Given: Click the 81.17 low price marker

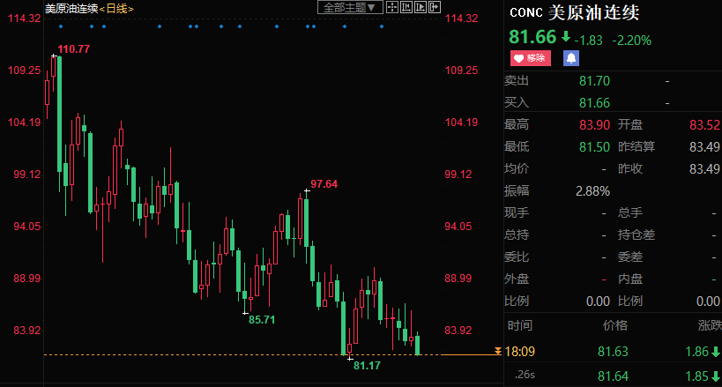Looking at the screenshot, I should [x=366, y=365].
